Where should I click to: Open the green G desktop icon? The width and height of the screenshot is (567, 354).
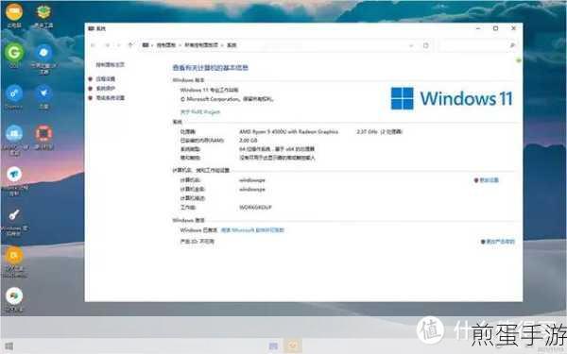point(14,53)
